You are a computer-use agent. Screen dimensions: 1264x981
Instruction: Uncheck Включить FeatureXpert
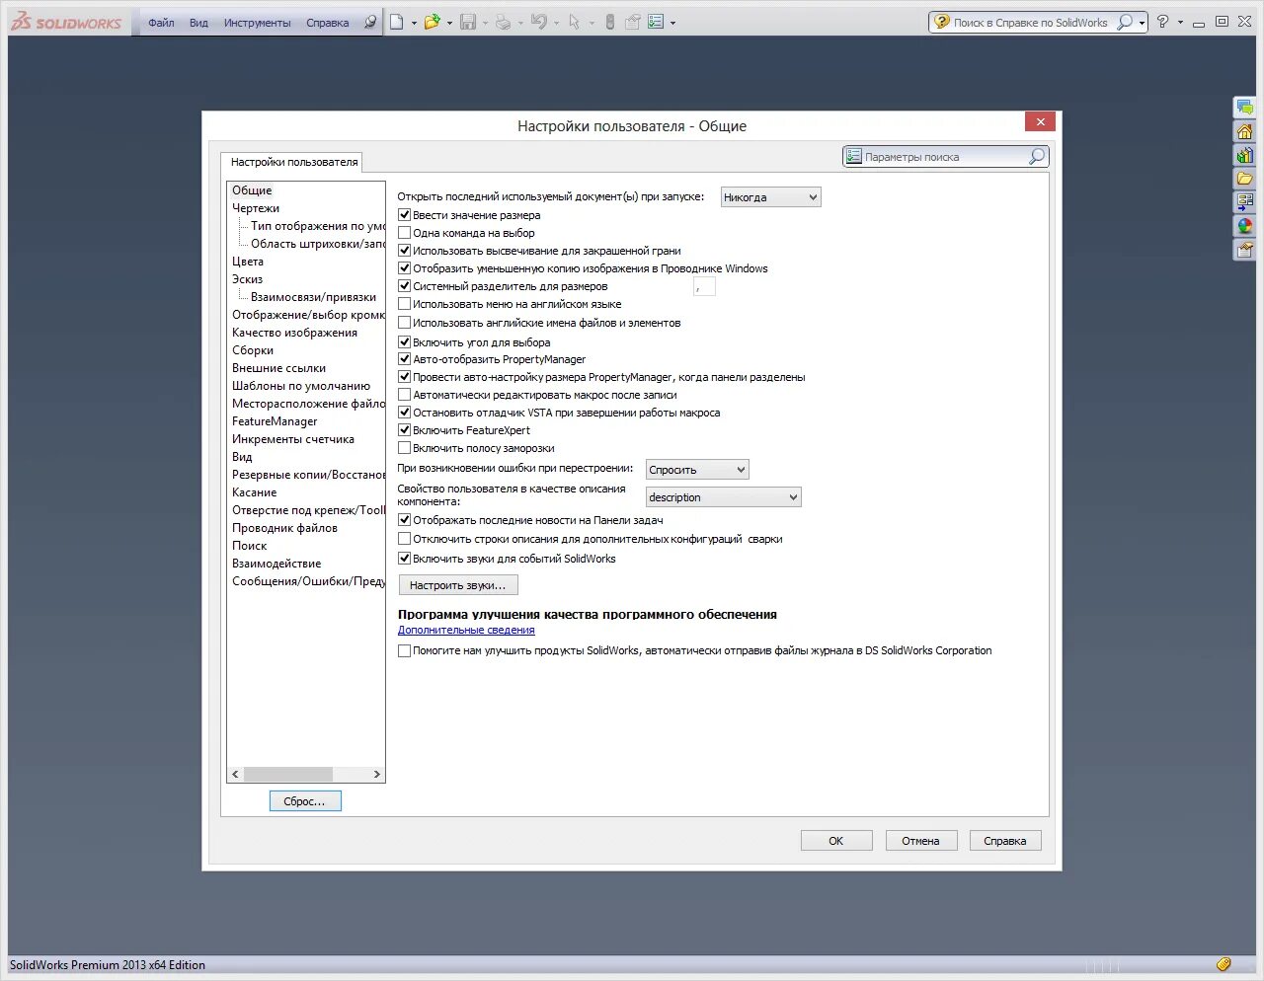pos(404,430)
